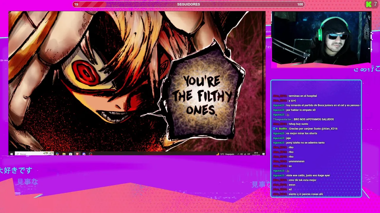
Task: Select chat message 'por hablar lo empato xD'
Action: pyautogui.click(x=301, y=110)
